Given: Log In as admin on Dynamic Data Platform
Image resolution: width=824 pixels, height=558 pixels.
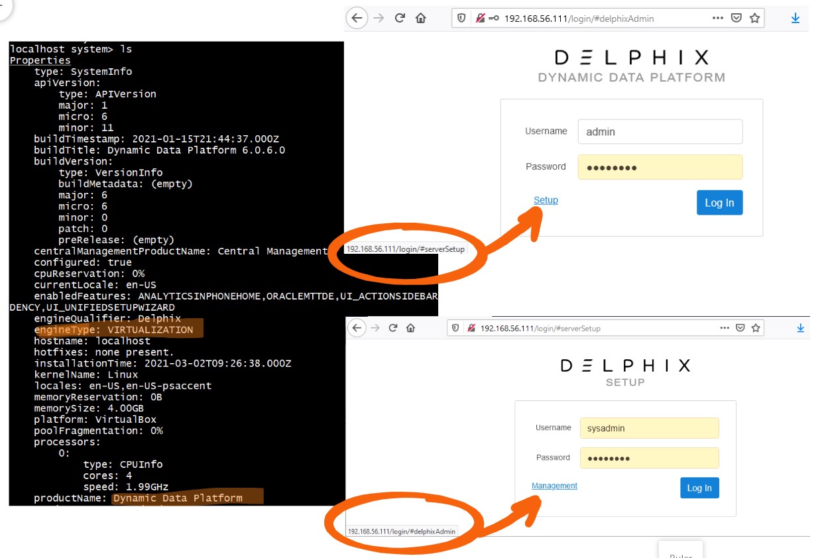Looking at the screenshot, I should (719, 203).
